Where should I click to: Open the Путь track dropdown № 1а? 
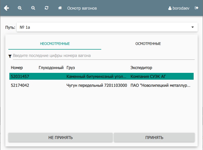(x=107, y=27)
